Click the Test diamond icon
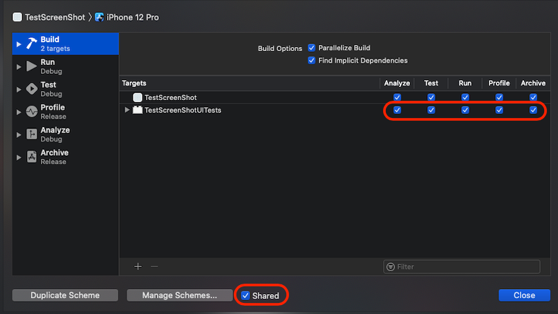558x314 pixels. click(32, 89)
